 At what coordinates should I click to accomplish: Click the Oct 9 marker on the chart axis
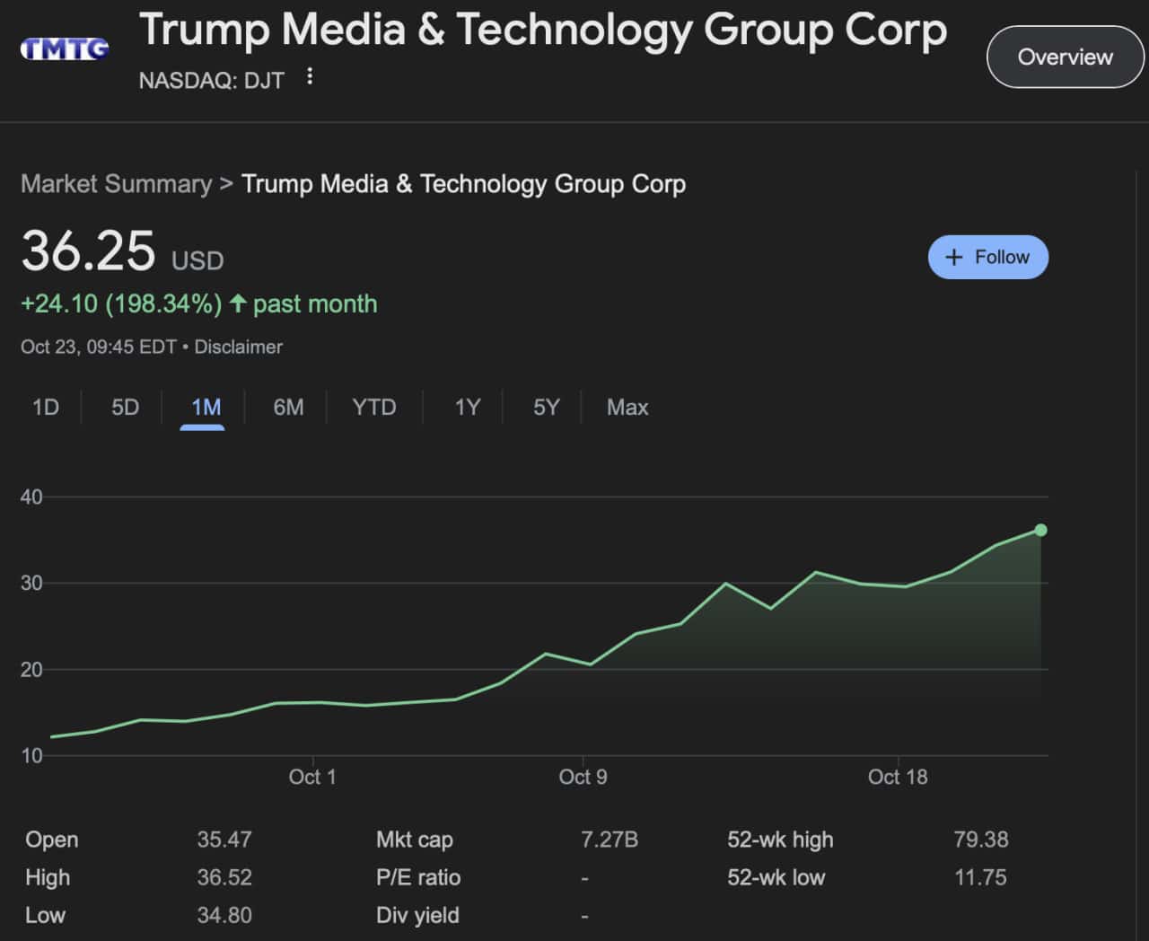[582, 777]
